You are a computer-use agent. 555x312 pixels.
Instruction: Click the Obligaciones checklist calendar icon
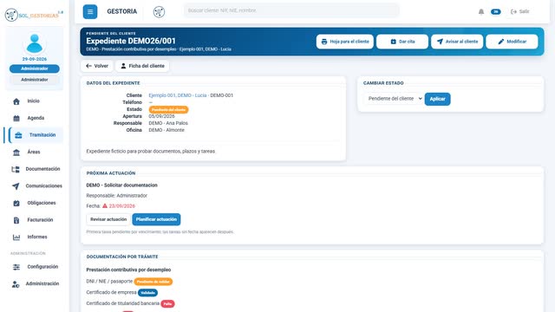point(16,203)
